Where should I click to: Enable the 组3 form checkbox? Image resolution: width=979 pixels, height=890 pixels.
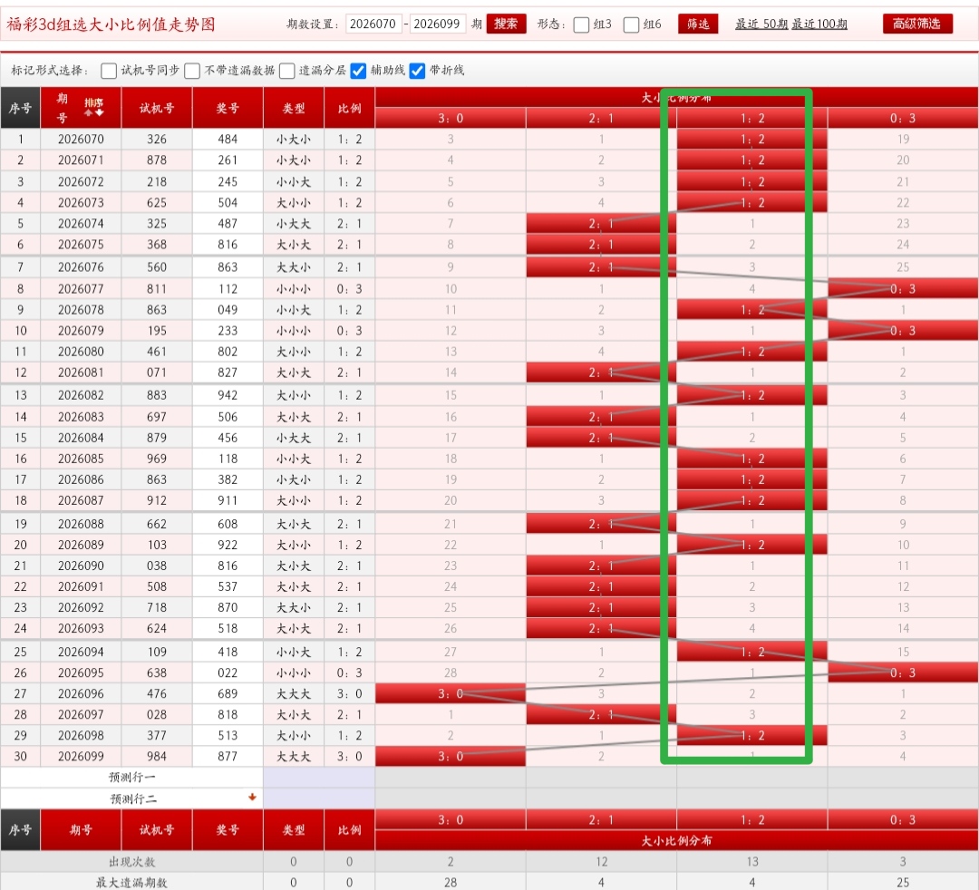click(582, 24)
